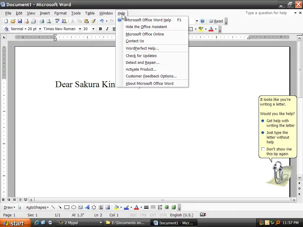The height and width of the screenshot is (227, 303).
Task: Select 'About Microsoft Office Word'
Action: [x=152, y=84]
